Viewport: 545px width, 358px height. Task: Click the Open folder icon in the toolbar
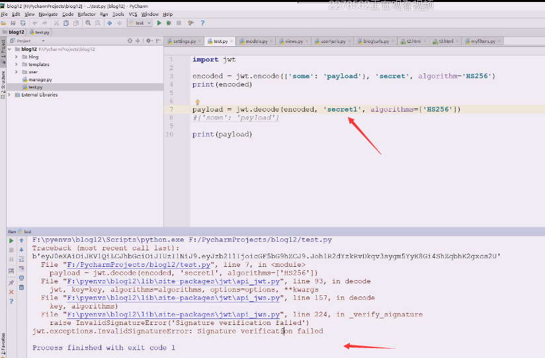coord(3,23)
